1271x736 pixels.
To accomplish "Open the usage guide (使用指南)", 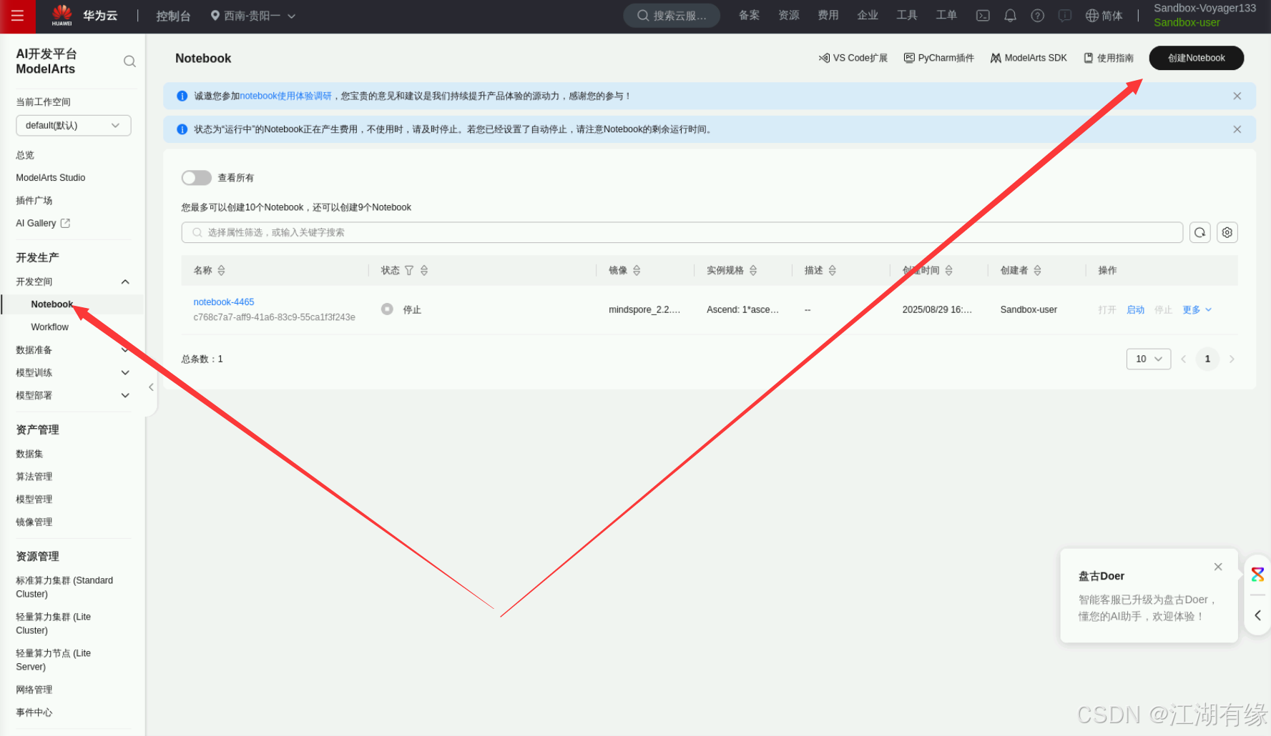I will tap(1108, 58).
